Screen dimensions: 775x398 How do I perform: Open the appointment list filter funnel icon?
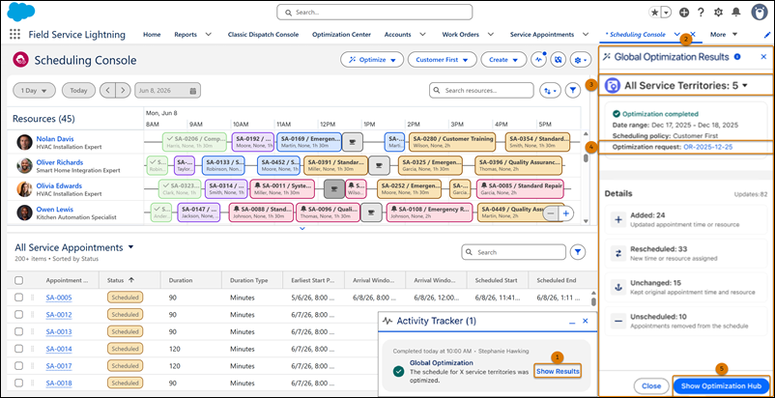point(577,252)
